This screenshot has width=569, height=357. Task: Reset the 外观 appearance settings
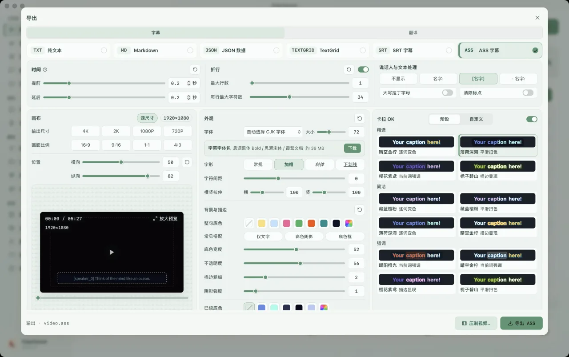pos(360,119)
